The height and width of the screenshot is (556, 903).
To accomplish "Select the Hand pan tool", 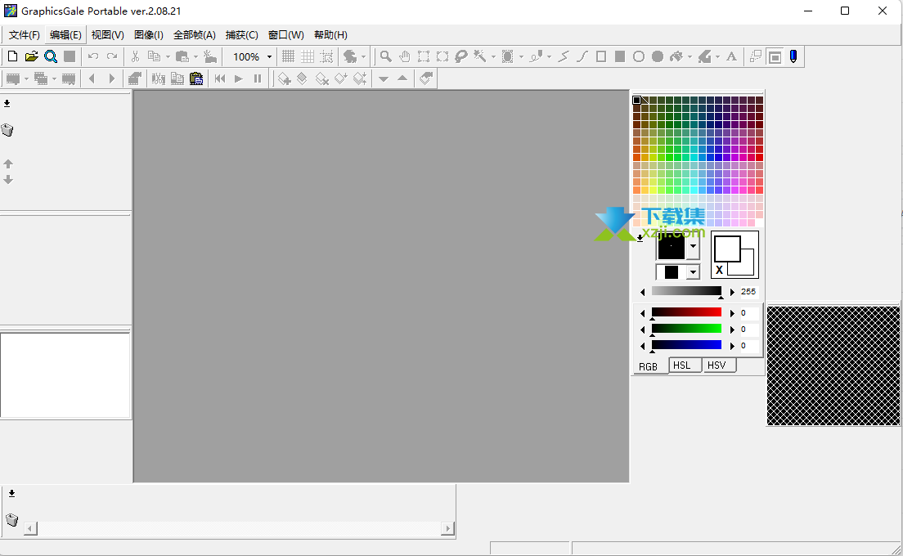I will pos(404,56).
